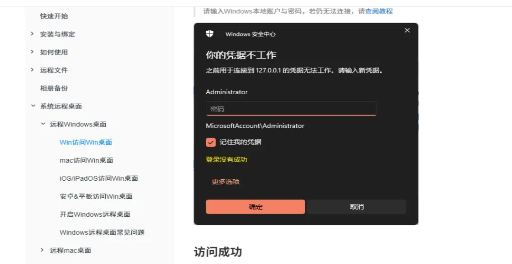Expand the 如何使用 chevron

pyautogui.click(x=32, y=52)
